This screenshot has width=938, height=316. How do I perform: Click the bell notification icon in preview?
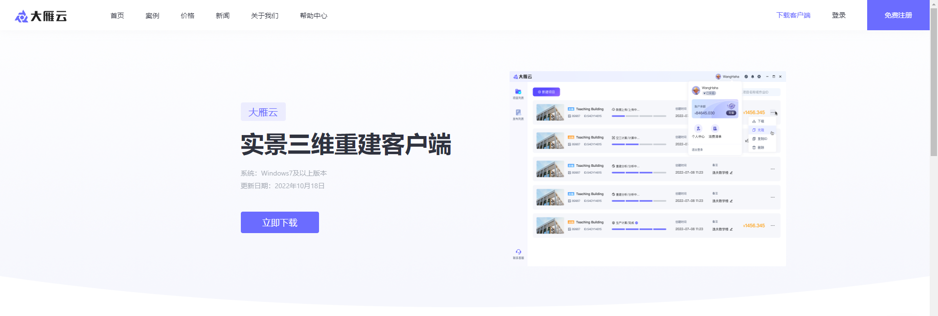click(x=753, y=77)
